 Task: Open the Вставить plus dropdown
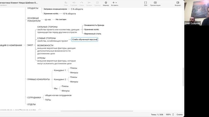115,3
